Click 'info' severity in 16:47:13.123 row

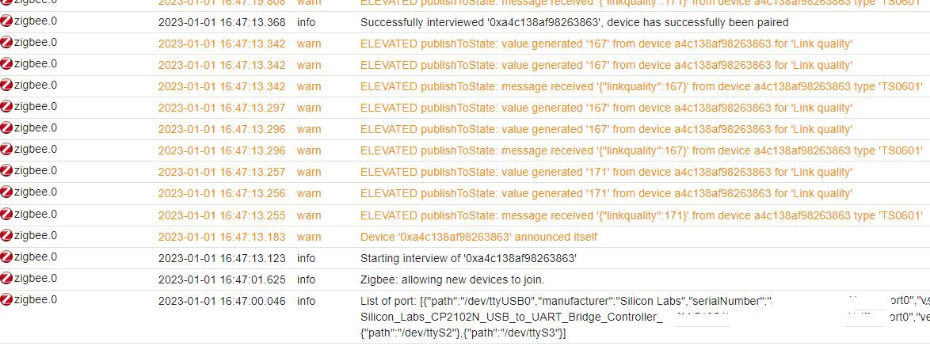tap(306, 258)
